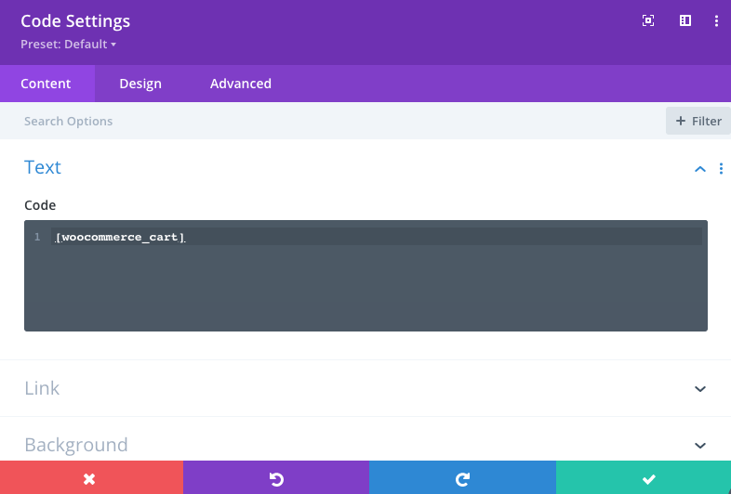
Task: Open Text section three-dot menu
Action: [x=721, y=169]
